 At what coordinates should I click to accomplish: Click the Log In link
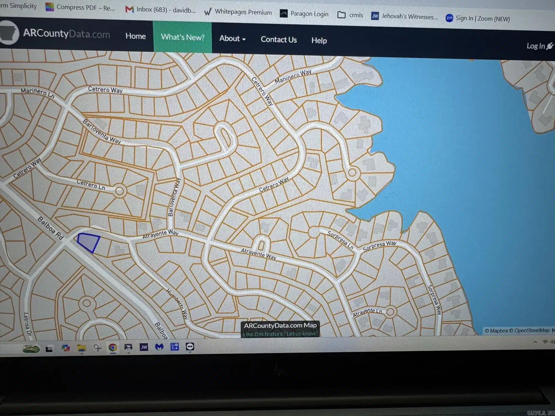[x=540, y=46]
